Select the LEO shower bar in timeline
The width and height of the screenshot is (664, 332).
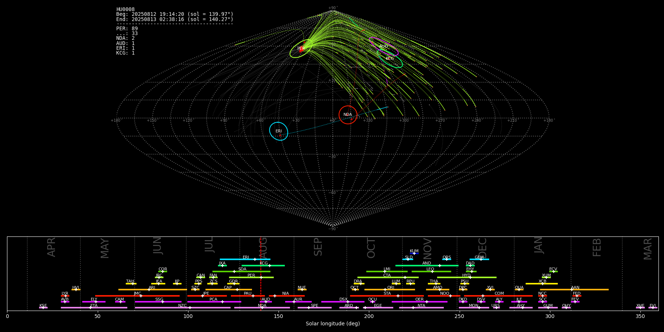[x=431, y=272]
